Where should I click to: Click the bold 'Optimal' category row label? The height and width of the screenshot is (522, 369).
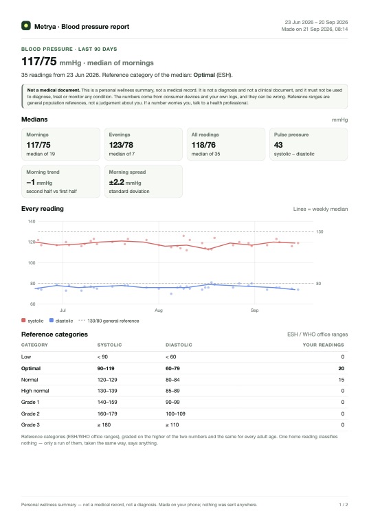click(x=31, y=369)
